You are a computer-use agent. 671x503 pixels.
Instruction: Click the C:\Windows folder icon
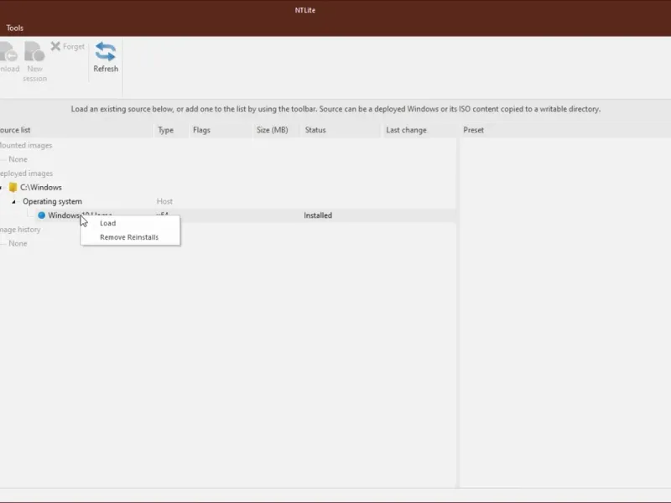pos(13,187)
